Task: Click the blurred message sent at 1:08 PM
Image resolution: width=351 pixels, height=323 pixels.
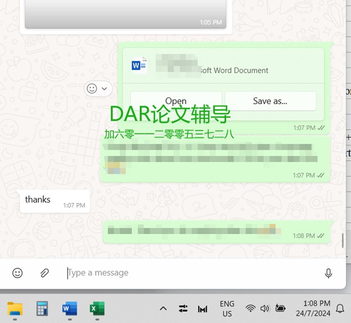Action: (217, 232)
